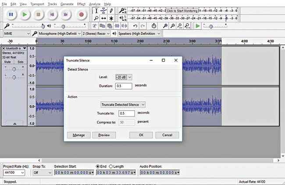Click the Play-at-speed green arrow

point(198,26)
